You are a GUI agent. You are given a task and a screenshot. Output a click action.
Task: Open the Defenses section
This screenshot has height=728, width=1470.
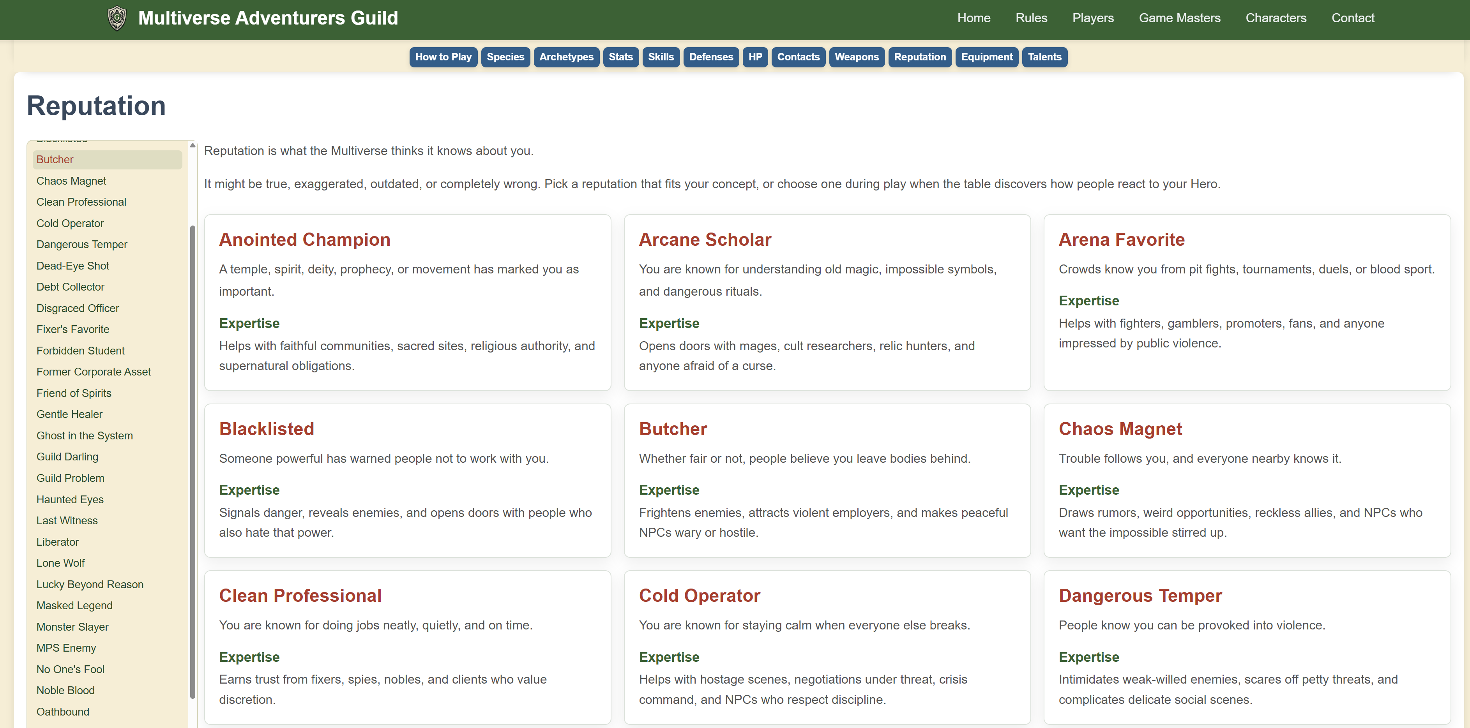click(711, 57)
